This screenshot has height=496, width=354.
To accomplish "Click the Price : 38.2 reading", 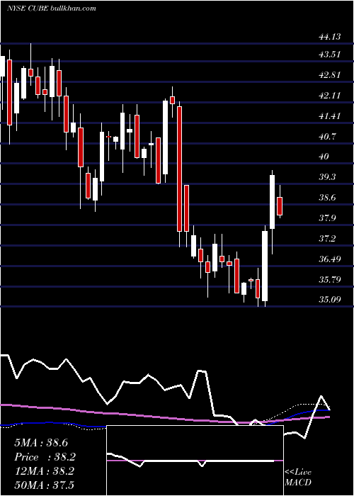I will [x=45, y=457].
